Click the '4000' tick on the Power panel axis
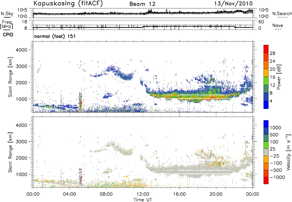 21,50
